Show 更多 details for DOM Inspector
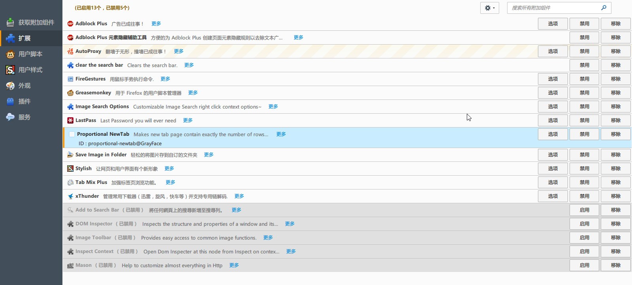The width and height of the screenshot is (632, 285). coord(290,224)
